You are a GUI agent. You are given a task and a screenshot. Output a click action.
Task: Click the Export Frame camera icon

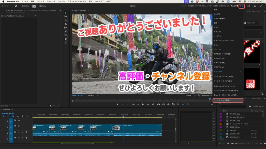168,105
